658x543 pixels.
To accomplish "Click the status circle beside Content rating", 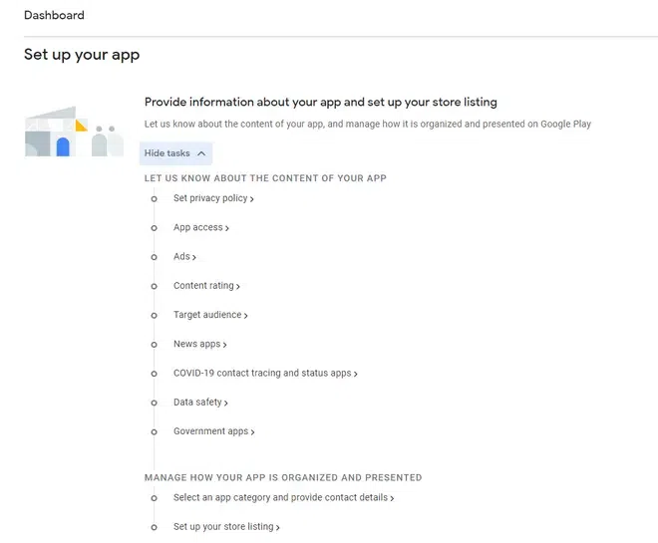I will point(154,286).
